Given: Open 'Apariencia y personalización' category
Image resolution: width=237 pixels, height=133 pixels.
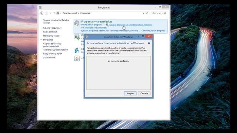Looking at the screenshot, I should 56,50.
